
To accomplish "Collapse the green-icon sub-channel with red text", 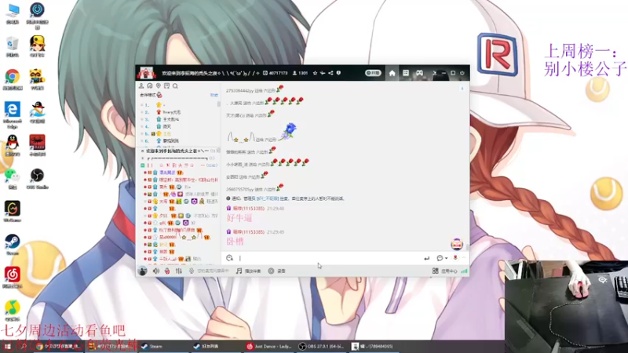I will [x=143, y=166].
